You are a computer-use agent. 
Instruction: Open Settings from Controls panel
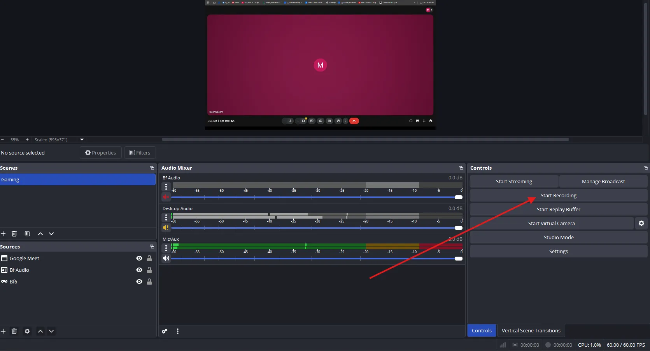pos(558,251)
